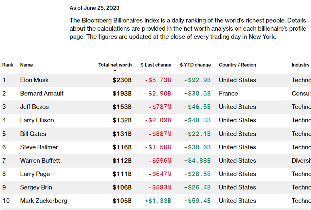
Task: Click France in Bernard Arnault's row
Action: tap(228, 94)
